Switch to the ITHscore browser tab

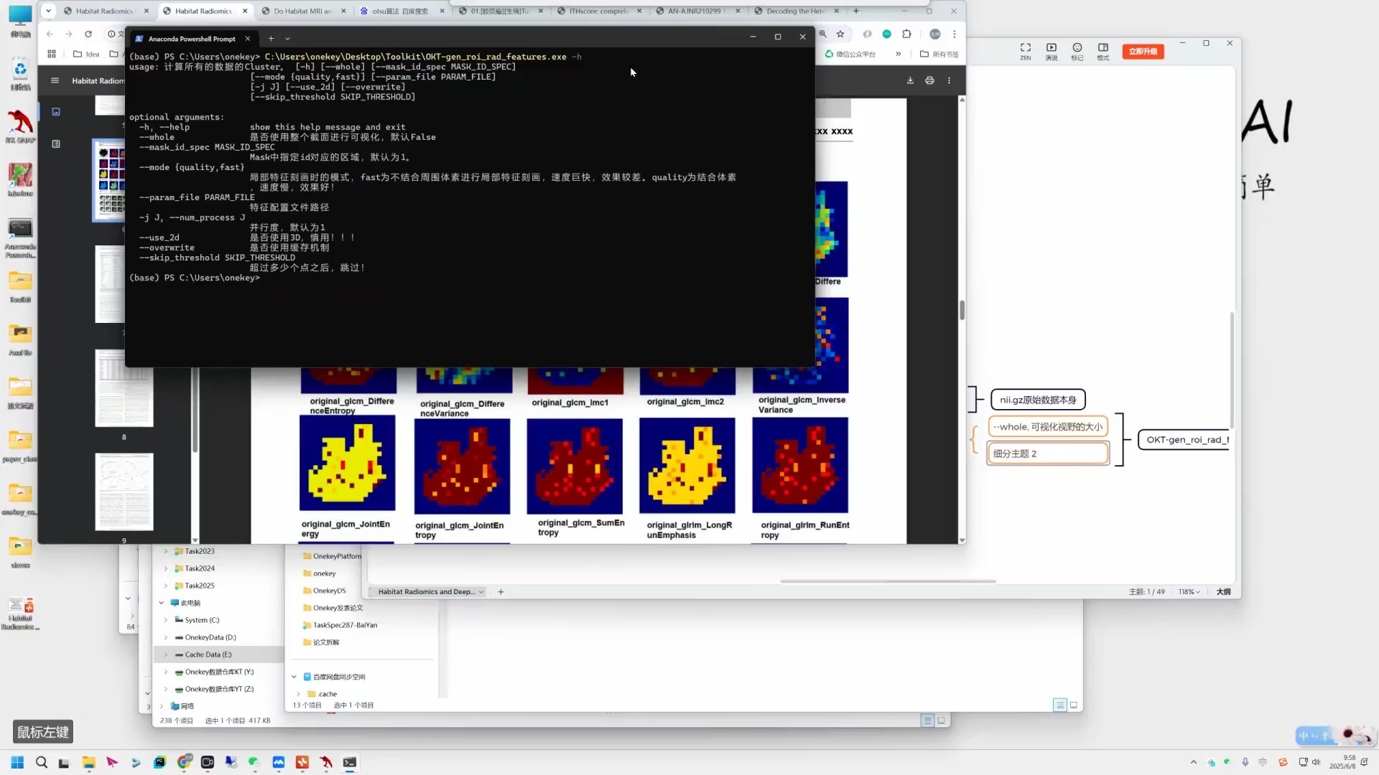pyautogui.click(x=598, y=11)
